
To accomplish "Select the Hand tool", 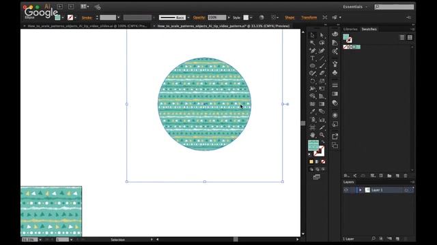I will tap(312, 135).
